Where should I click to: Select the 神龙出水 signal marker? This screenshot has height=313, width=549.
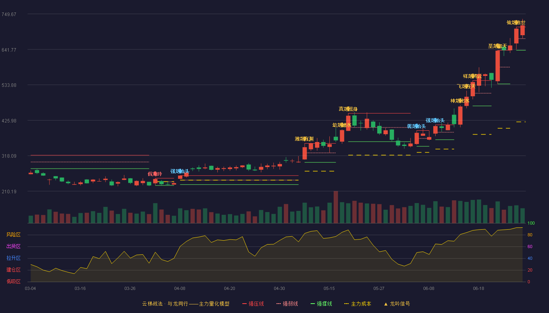(460, 101)
